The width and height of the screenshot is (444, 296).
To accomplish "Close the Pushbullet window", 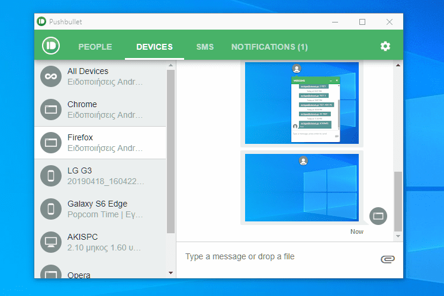I will click(x=390, y=22).
